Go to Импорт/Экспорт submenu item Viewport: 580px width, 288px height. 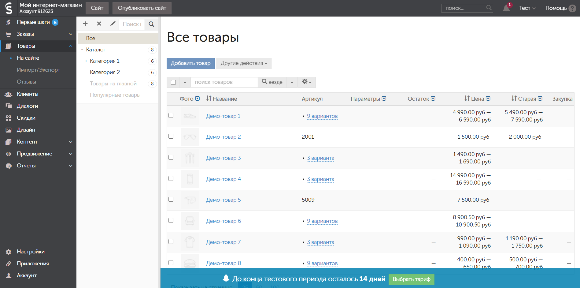pos(39,70)
